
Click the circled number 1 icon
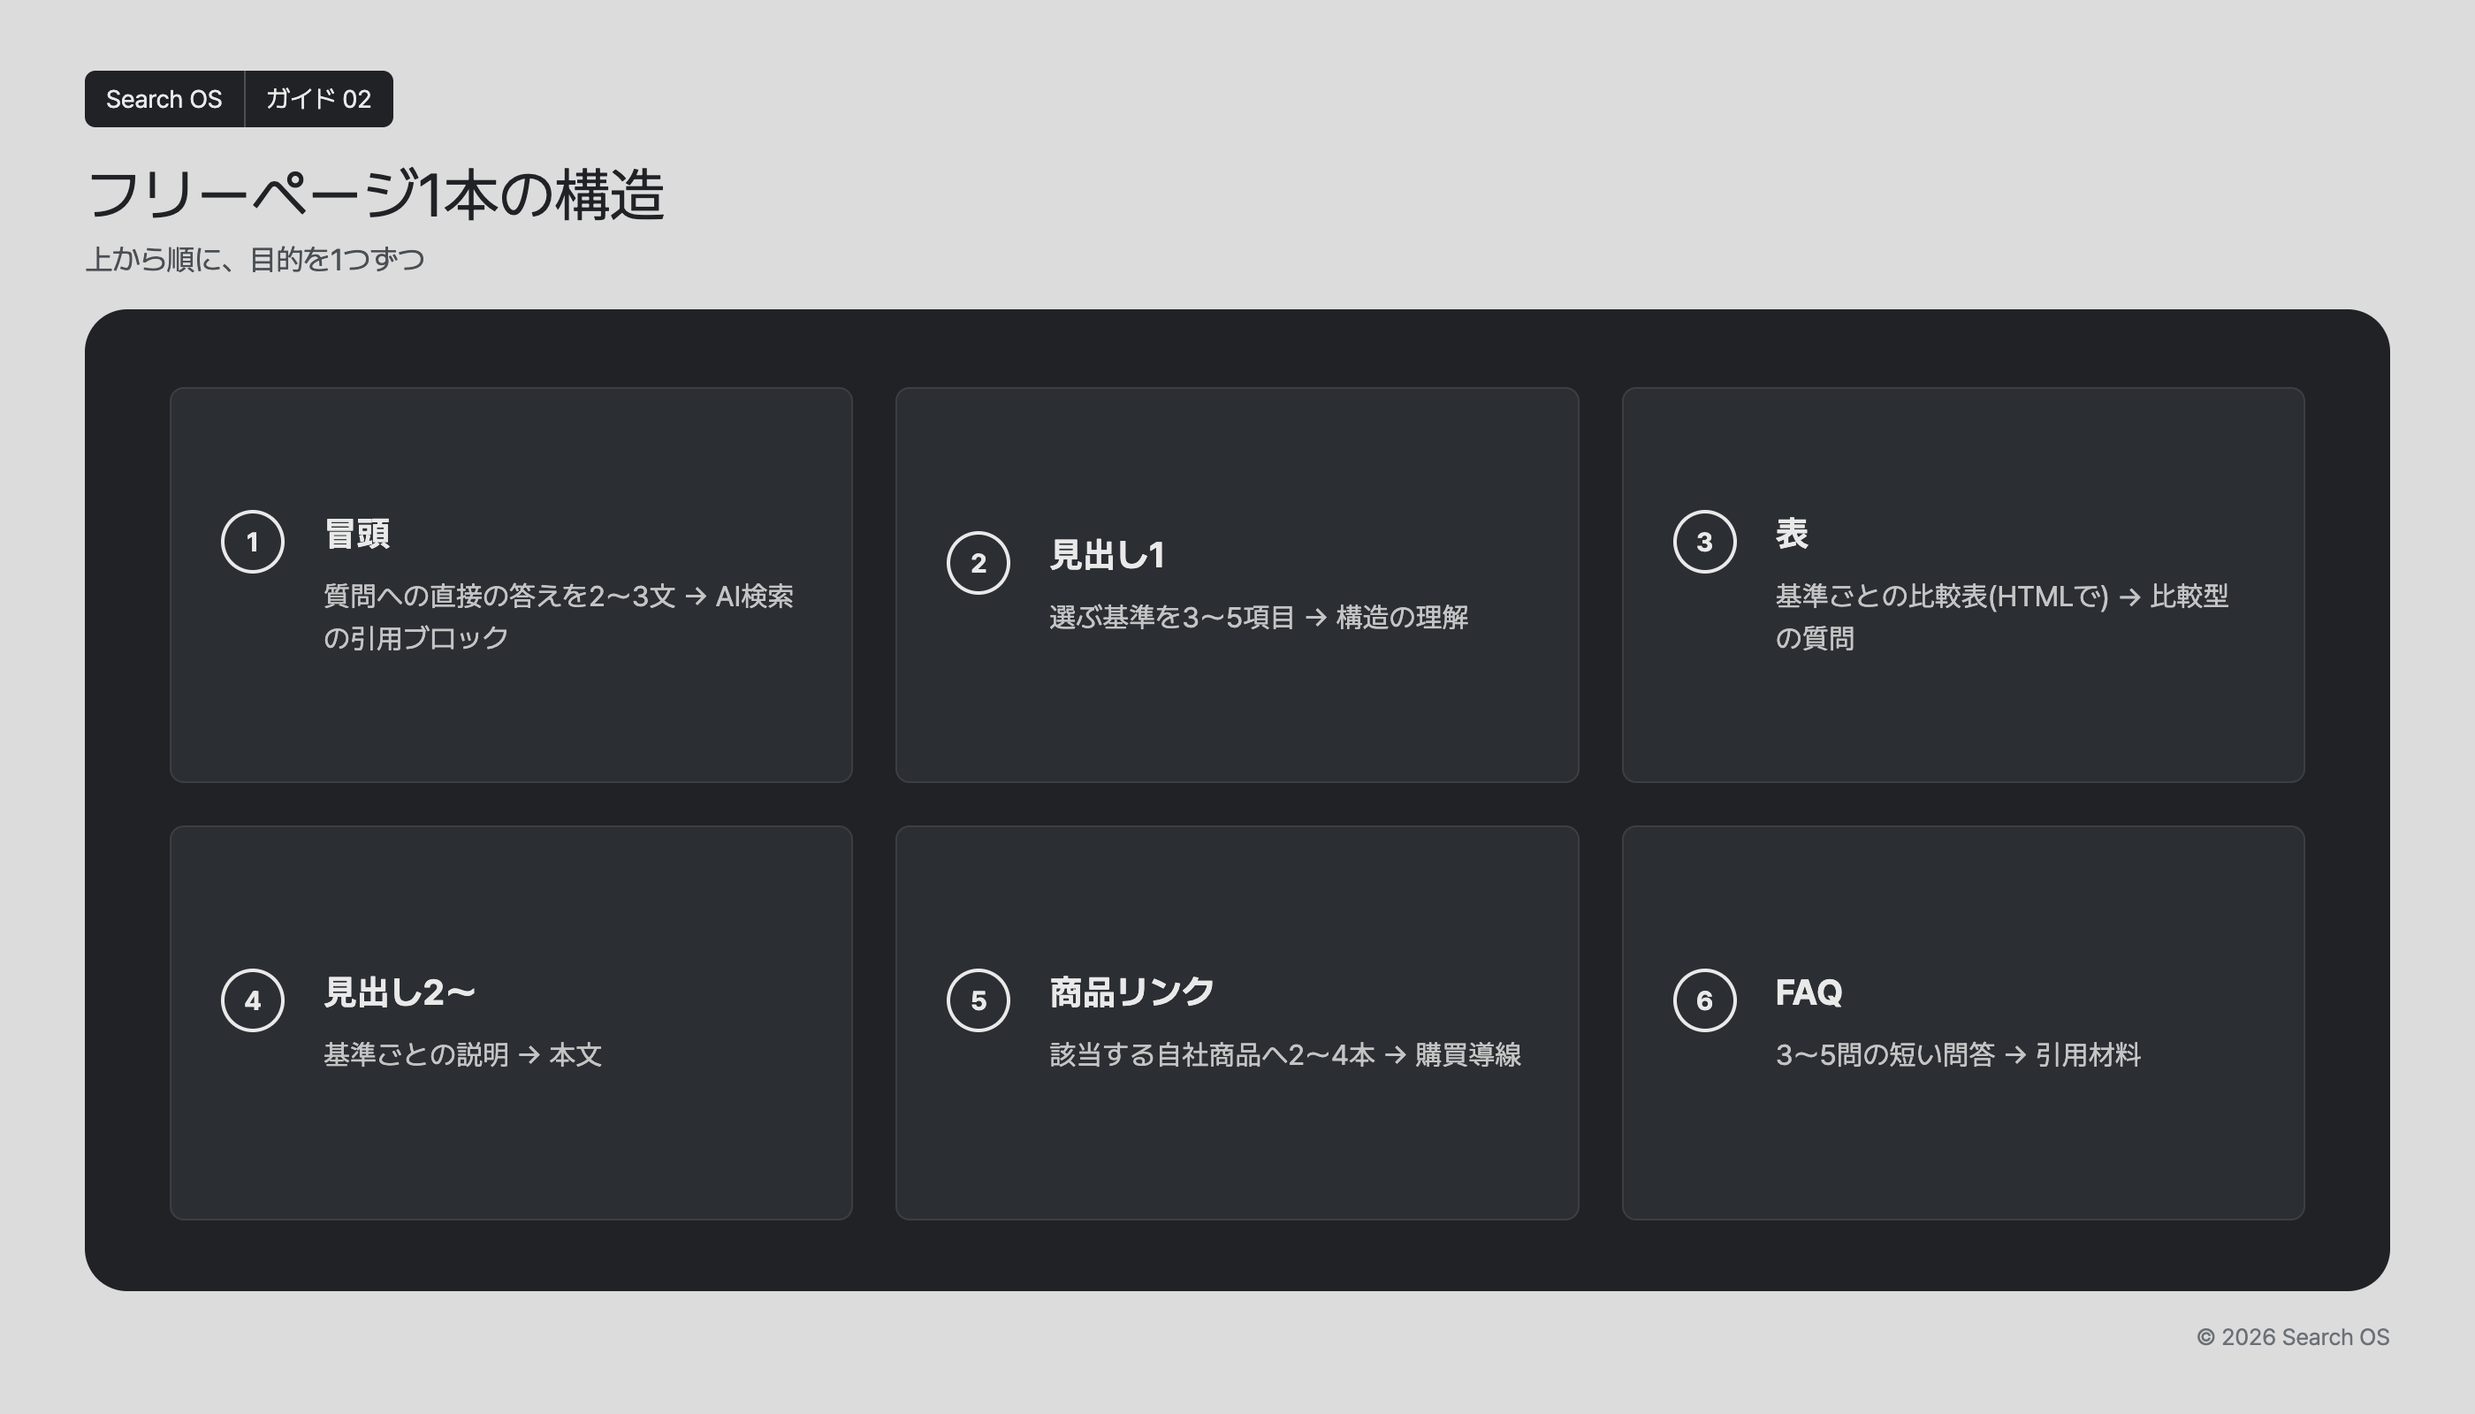(253, 542)
